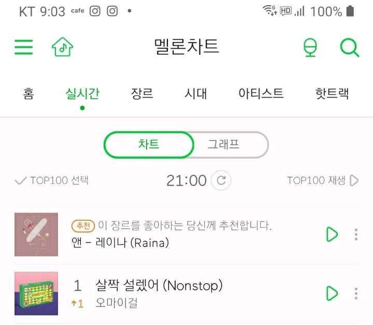
Task: Open the Raina album thumbnail
Action: [36, 234]
